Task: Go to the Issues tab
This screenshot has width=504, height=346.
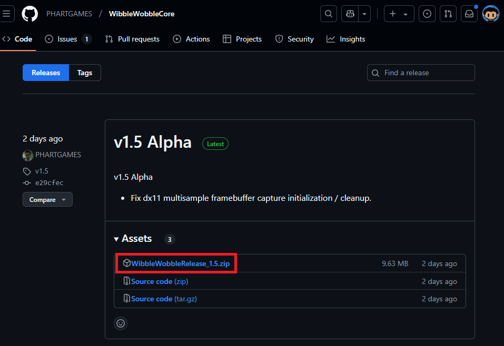Action: point(67,39)
